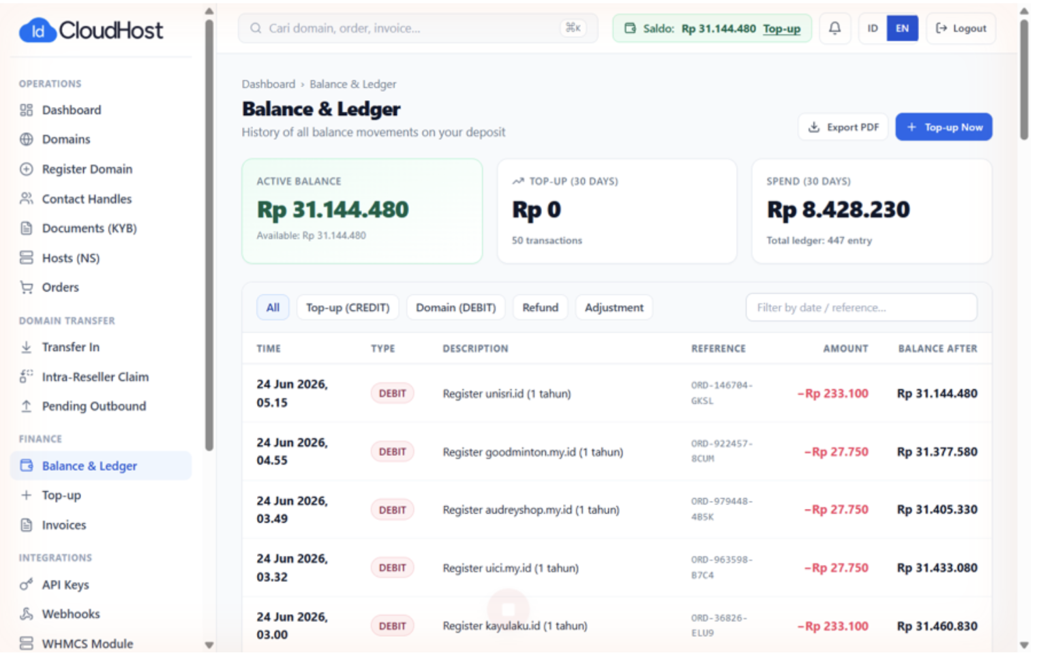Click the plus icon in Top-up Now
Viewport: 1039px width, 665px height.
click(x=912, y=127)
